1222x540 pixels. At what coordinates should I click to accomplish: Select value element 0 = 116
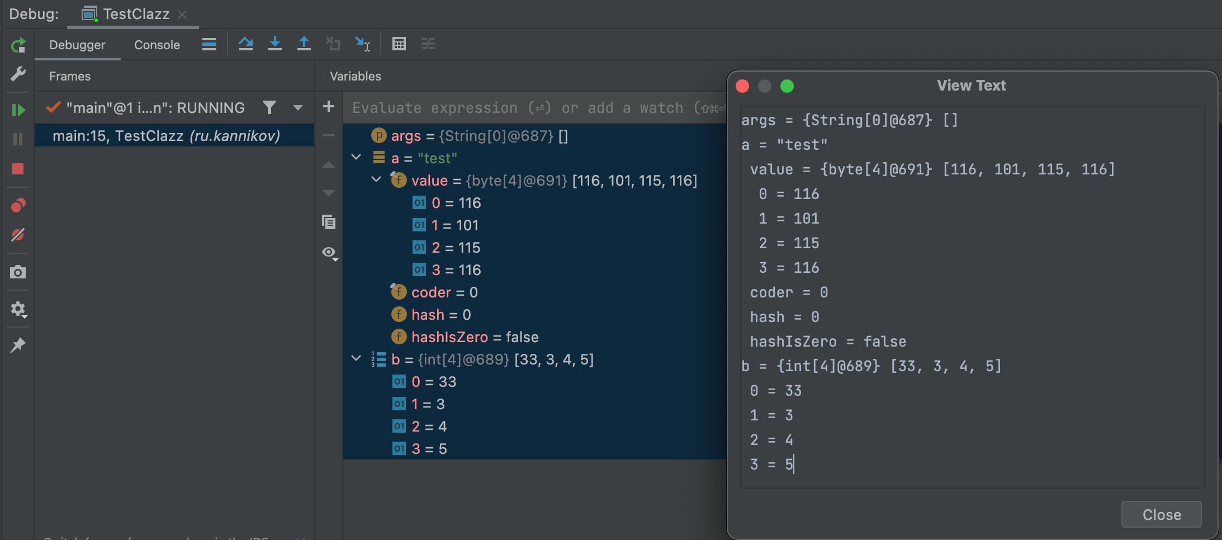click(x=534, y=202)
